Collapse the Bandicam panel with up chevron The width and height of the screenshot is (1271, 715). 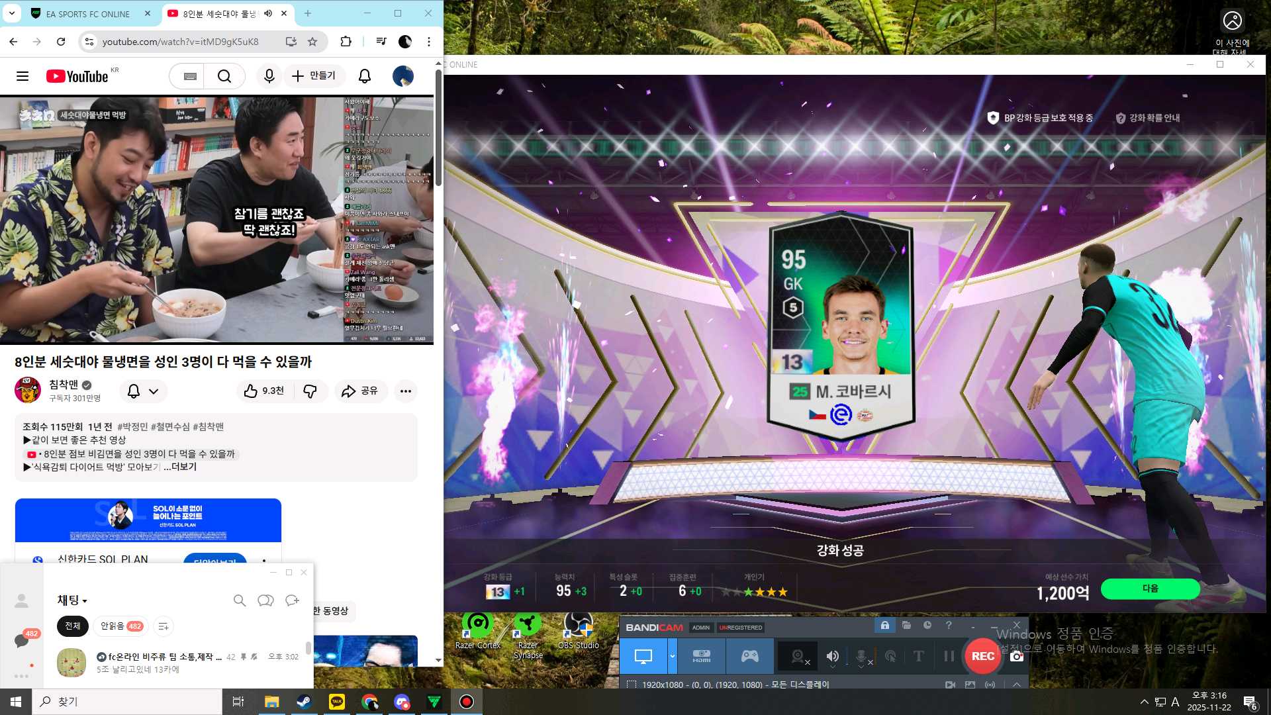click(x=1017, y=685)
